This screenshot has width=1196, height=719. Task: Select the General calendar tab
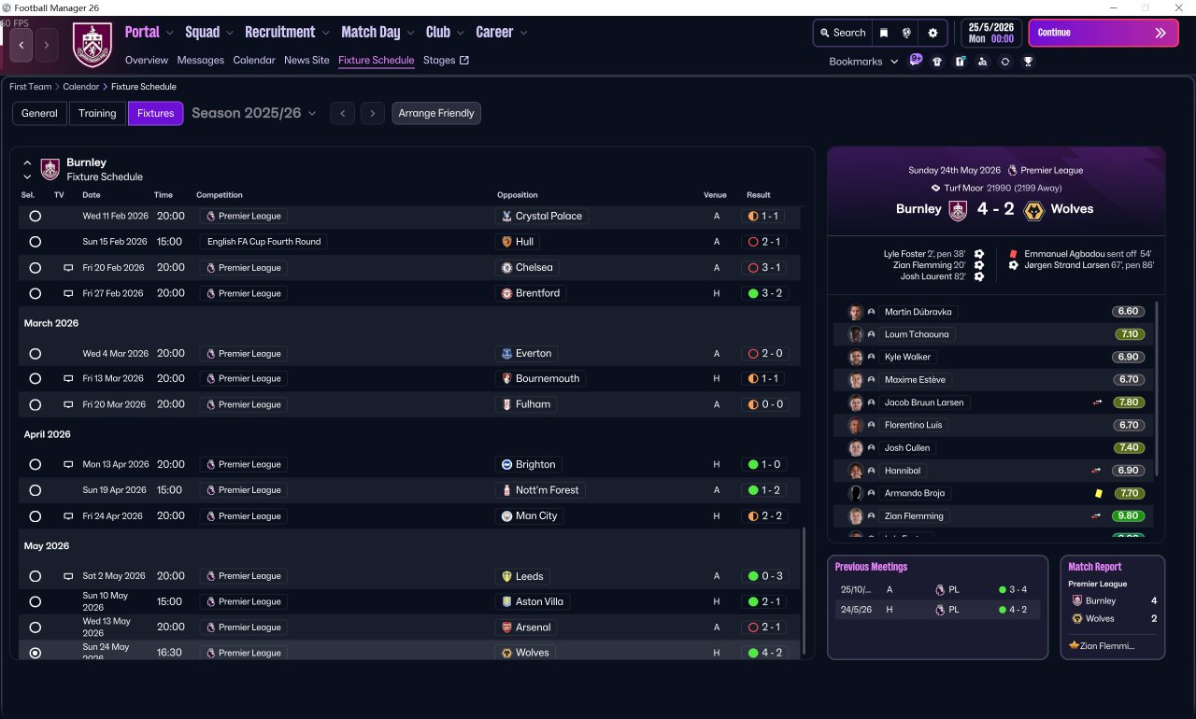click(39, 113)
